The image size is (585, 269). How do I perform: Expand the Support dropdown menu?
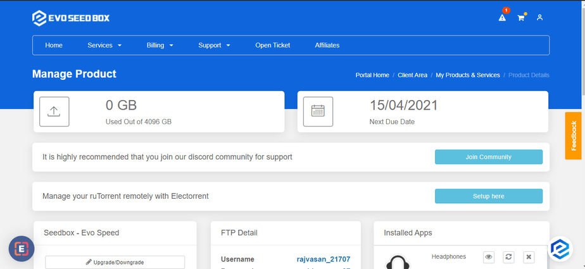coord(214,46)
